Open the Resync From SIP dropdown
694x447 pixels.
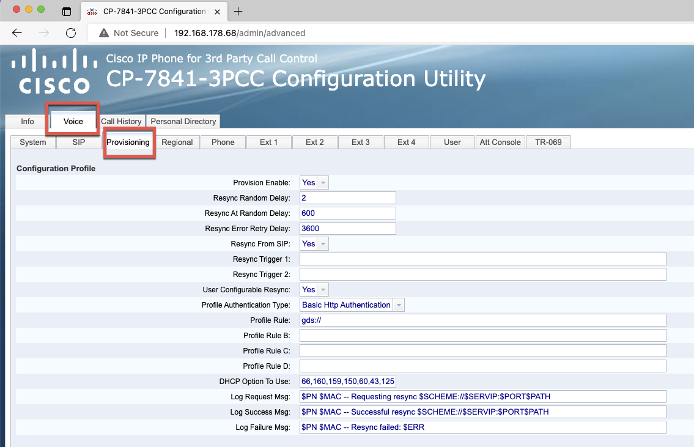pyautogui.click(x=323, y=243)
